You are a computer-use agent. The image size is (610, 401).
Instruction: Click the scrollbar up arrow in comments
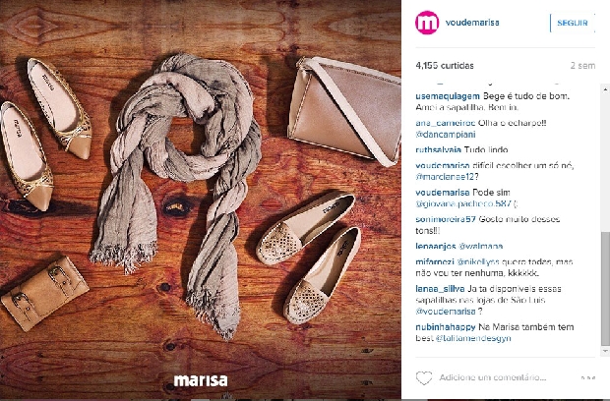(x=605, y=89)
